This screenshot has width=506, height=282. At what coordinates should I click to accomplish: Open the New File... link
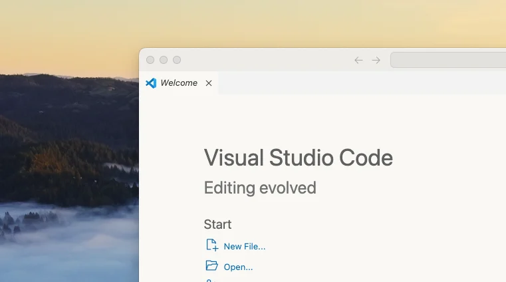tap(244, 247)
